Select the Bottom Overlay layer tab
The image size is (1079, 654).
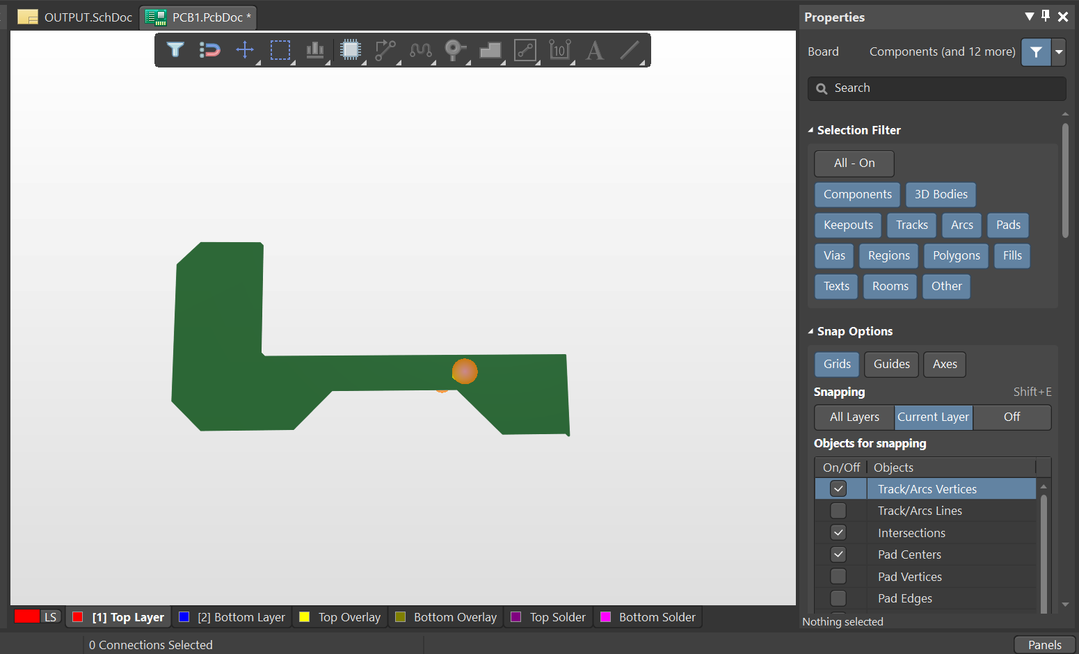click(446, 618)
